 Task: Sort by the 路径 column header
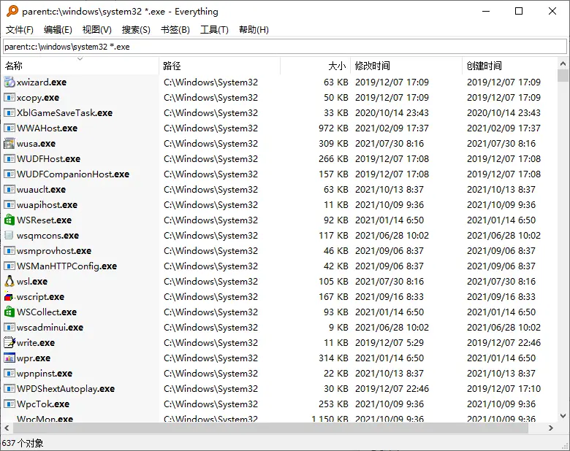pyautogui.click(x=219, y=66)
